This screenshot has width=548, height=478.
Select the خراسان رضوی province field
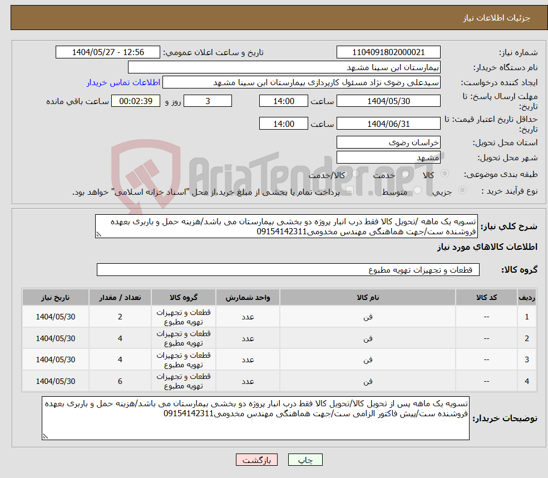388,142
